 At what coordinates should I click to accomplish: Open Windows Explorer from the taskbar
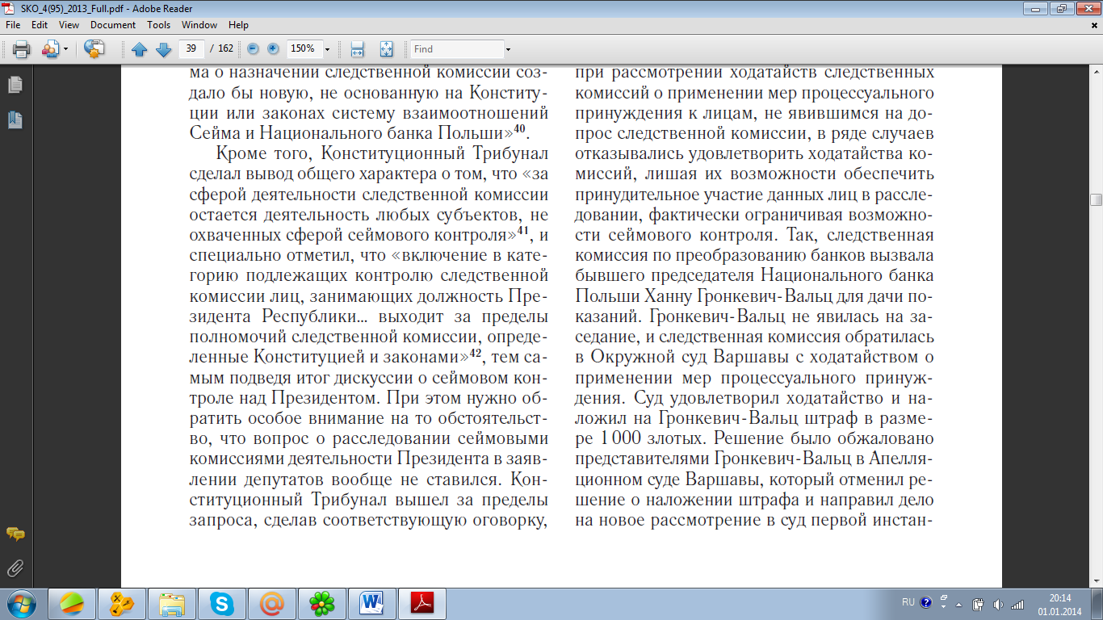pos(172,604)
